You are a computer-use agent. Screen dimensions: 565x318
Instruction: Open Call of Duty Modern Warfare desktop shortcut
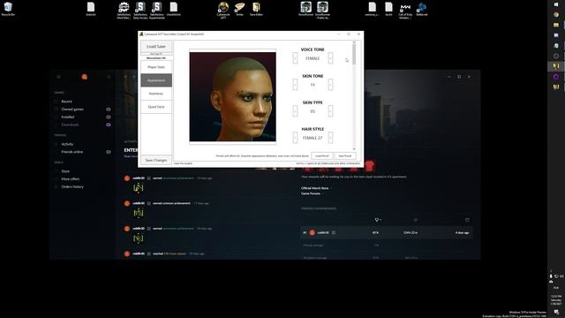[x=405, y=10]
